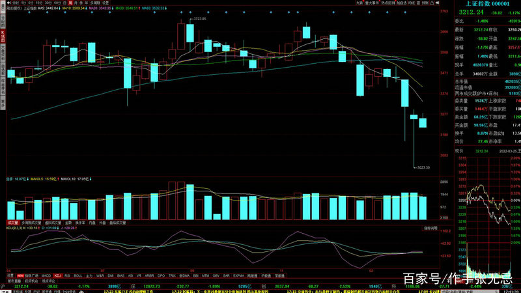Open the 指标广场 indicator plaza
Image resolution: width=521 pixels, height=293 pixels.
(31, 275)
